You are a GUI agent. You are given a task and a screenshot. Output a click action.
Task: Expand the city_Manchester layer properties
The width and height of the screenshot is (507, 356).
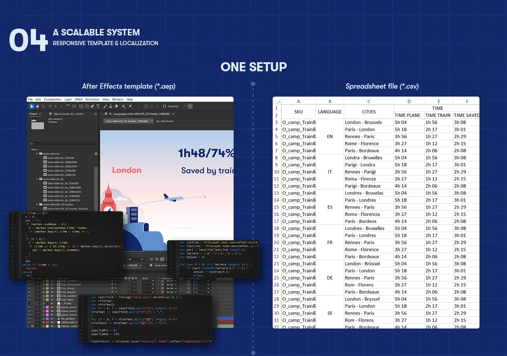[44, 285]
